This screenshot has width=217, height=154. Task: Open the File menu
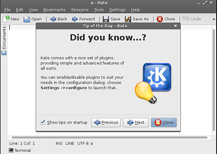pyautogui.click(x=7, y=10)
